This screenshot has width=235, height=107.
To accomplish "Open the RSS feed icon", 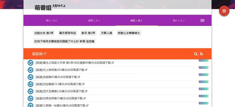I will coord(202,54).
